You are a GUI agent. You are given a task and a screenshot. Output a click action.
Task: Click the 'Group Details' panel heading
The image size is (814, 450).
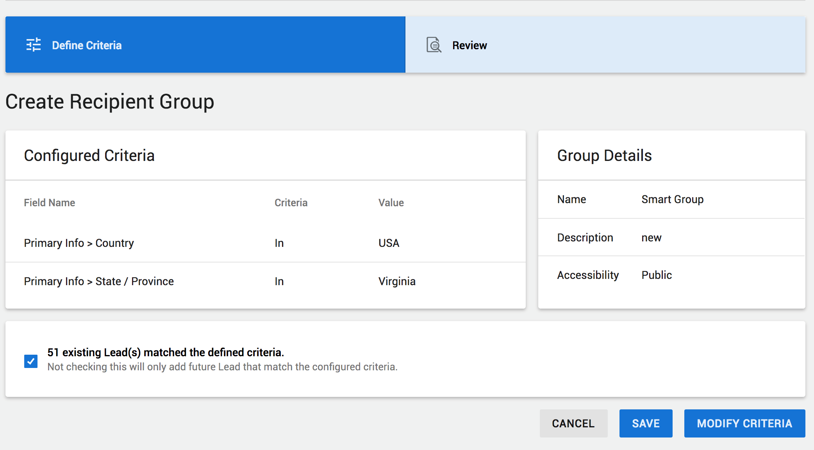click(x=604, y=155)
